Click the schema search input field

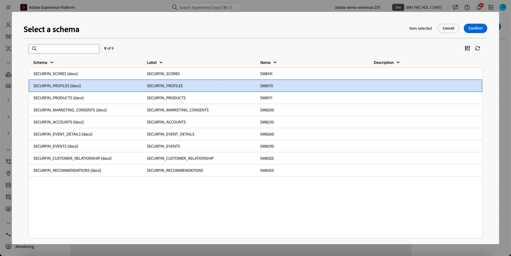tap(64, 49)
